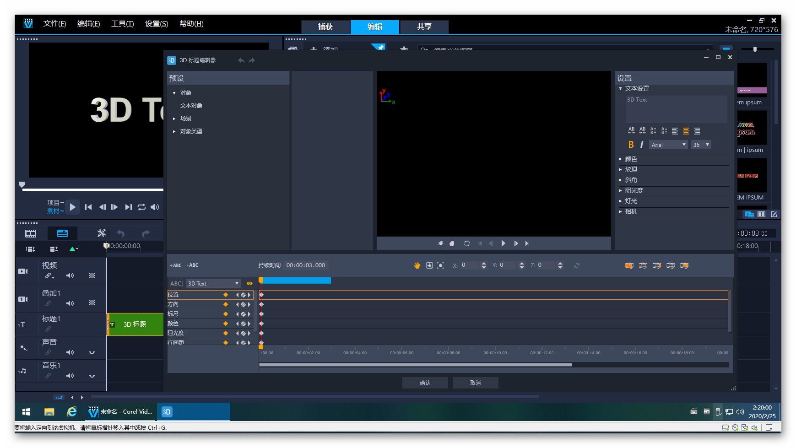Expand the 颜色 settings section
This screenshot has height=448, width=796.
click(631, 159)
